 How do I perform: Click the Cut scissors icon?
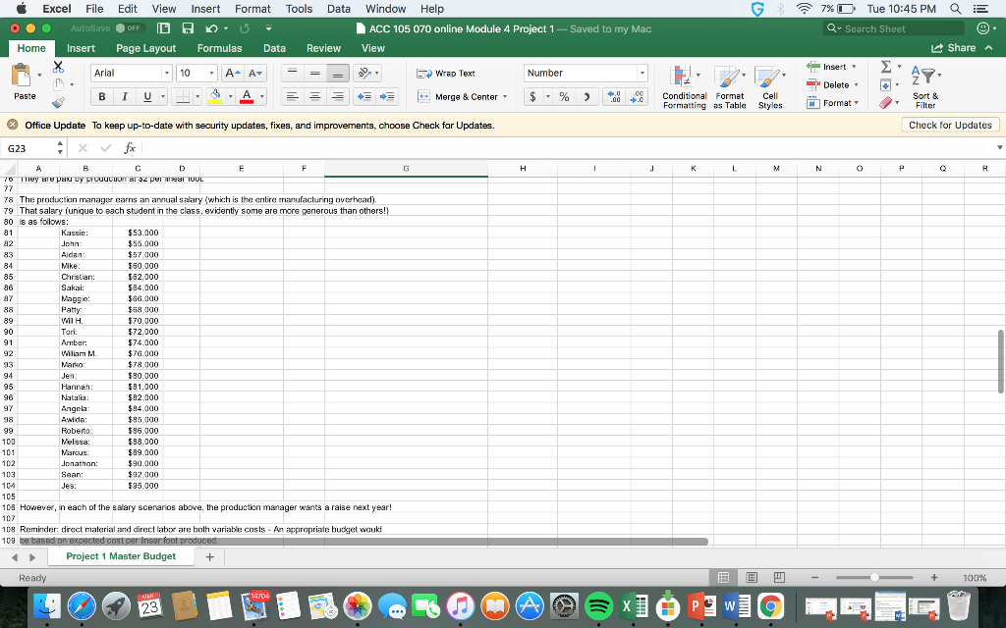[x=58, y=66]
